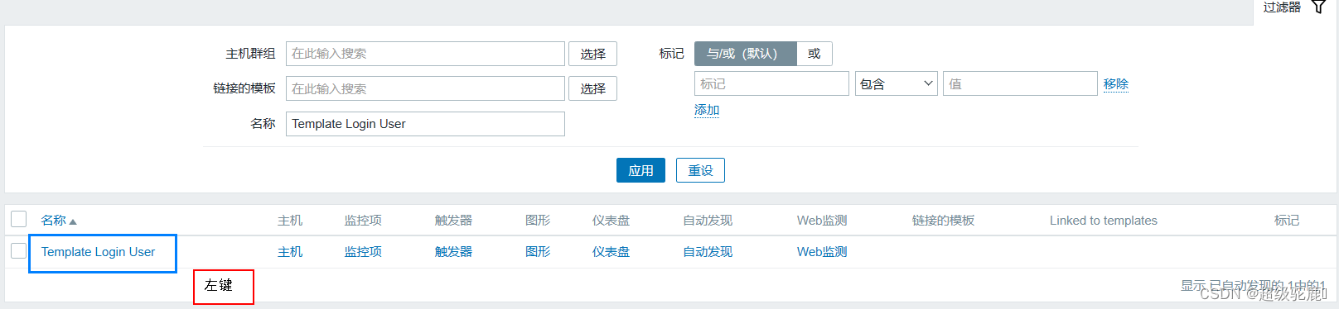
Task: Reset filter with 重设 button
Action: pos(700,170)
